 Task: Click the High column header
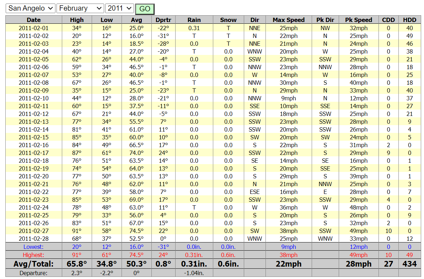tap(77, 20)
